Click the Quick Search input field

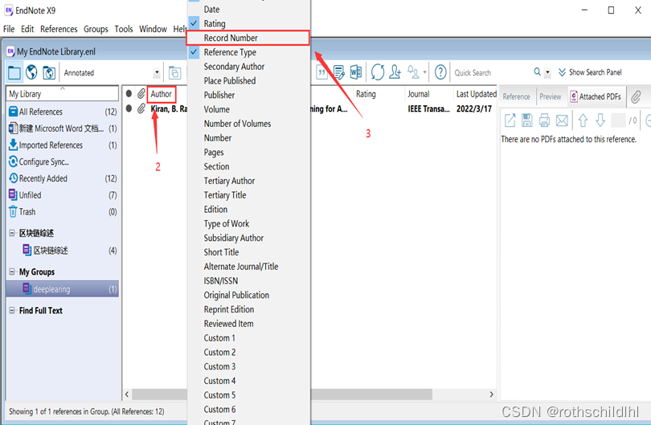(x=491, y=72)
